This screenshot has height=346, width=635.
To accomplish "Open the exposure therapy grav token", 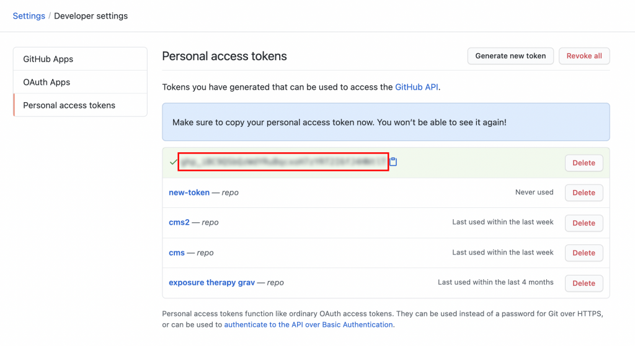I will pyautogui.click(x=212, y=282).
